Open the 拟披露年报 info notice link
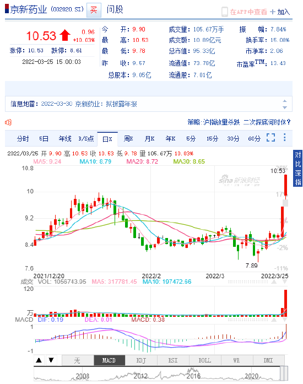 tap(106, 104)
